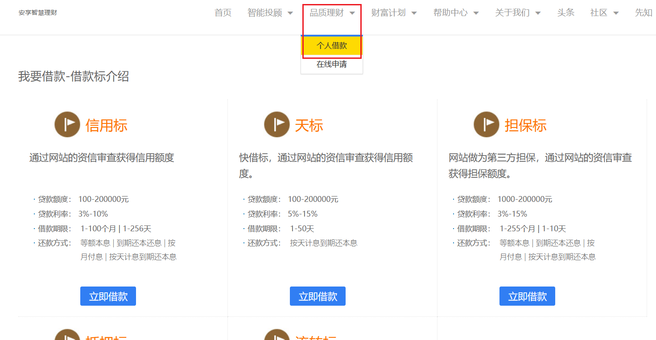The height and width of the screenshot is (340, 656).
Task: Click the orange 担保标 heading text
Action: click(526, 125)
